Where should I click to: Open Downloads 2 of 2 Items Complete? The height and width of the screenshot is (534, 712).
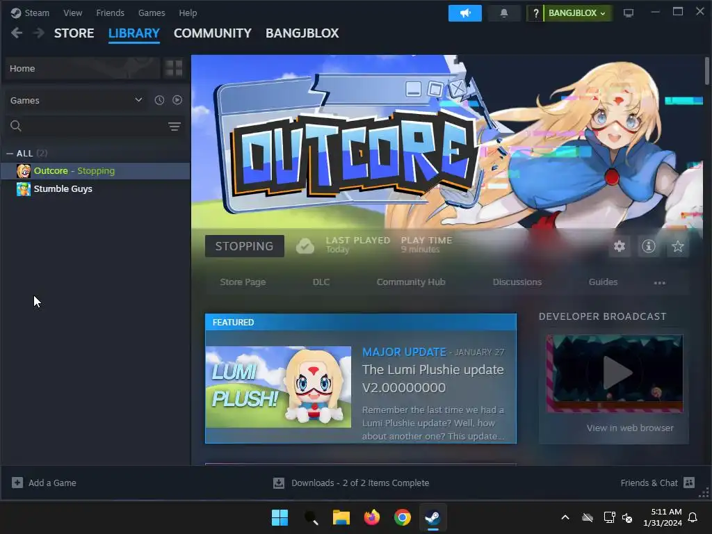pos(360,483)
